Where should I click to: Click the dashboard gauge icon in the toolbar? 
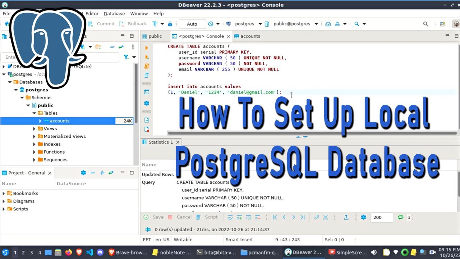tap(328, 24)
